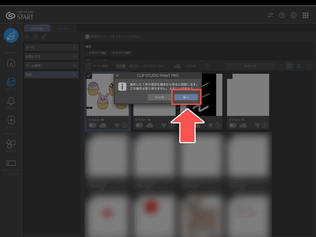Switch to the クラウド tab
The height and width of the screenshot is (237, 316).
63,29
